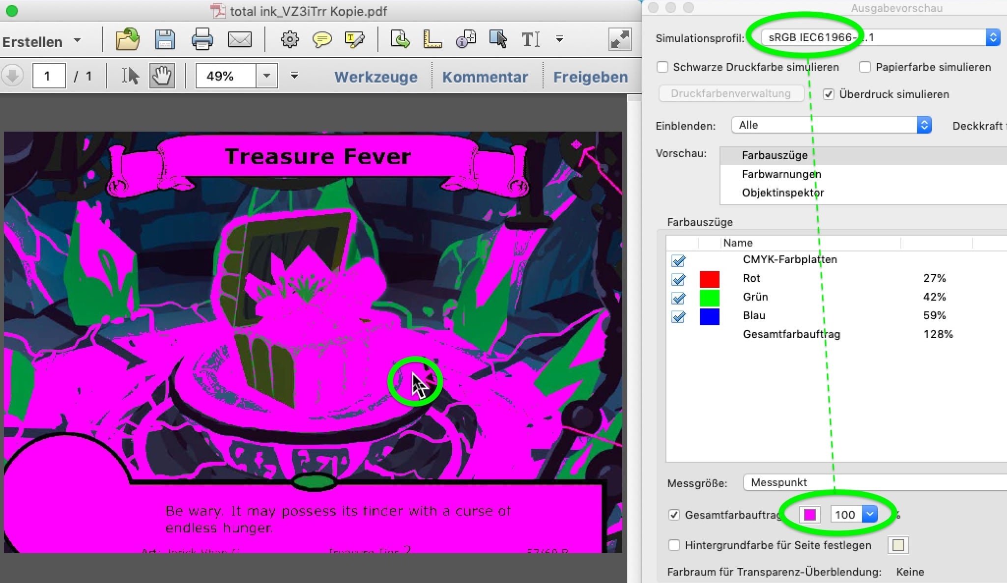Click the Blau 59% value
Image resolution: width=1007 pixels, height=583 pixels.
click(x=934, y=315)
